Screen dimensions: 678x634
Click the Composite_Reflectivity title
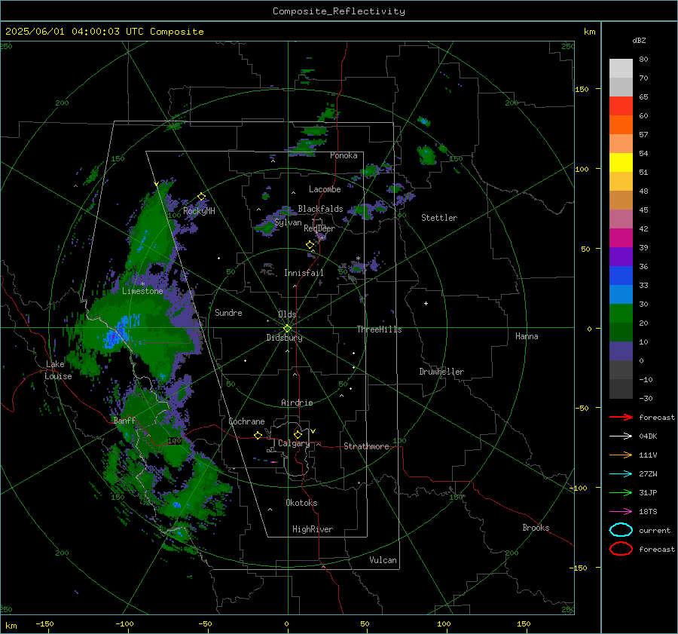coord(339,11)
